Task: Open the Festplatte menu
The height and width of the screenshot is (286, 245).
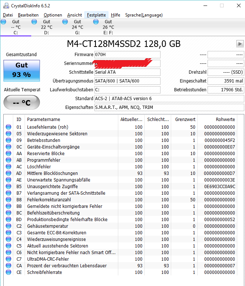Action: click(97, 15)
